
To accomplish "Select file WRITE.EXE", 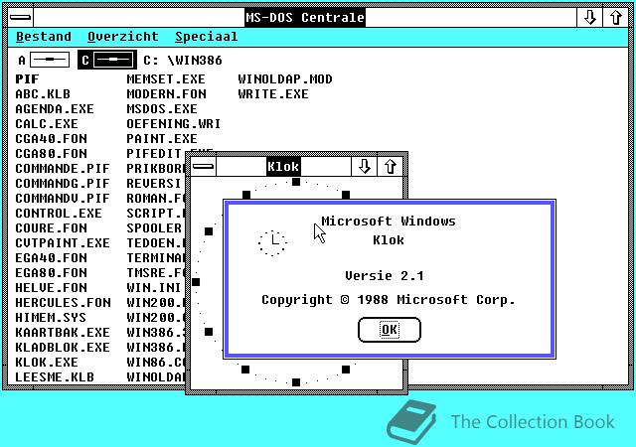I will pos(273,94).
